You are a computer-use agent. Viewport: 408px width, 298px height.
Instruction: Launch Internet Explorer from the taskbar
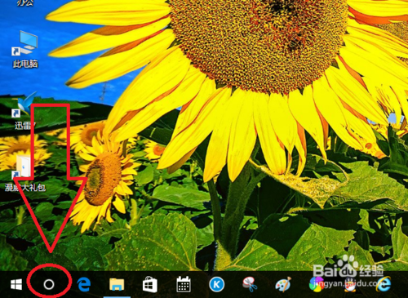coord(383,284)
